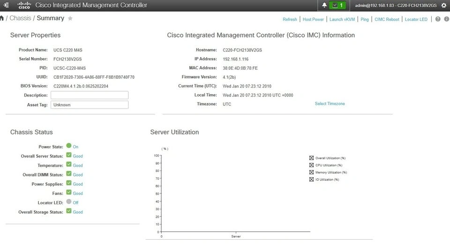The image size is (450, 244).
Task: Open the navigation menu toggle icon
Action: [x=6, y=5]
